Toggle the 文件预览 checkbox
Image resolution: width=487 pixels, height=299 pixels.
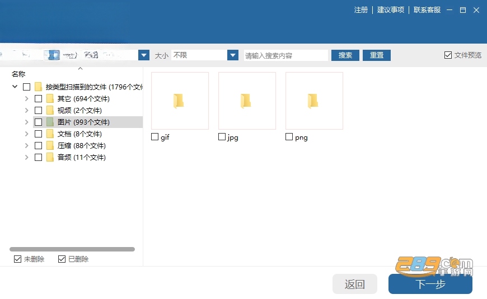point(448,55)
